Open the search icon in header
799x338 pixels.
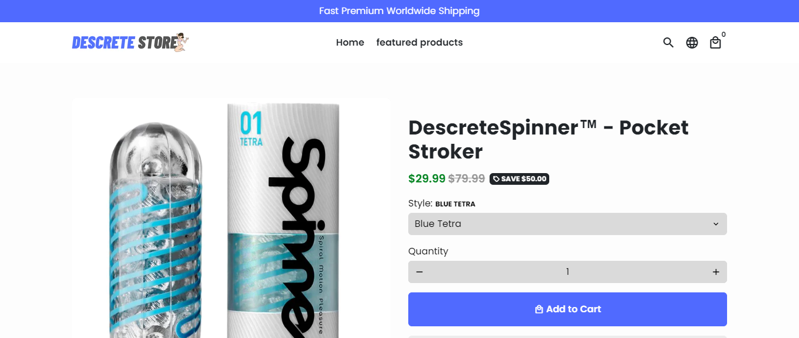pos(669,42)
